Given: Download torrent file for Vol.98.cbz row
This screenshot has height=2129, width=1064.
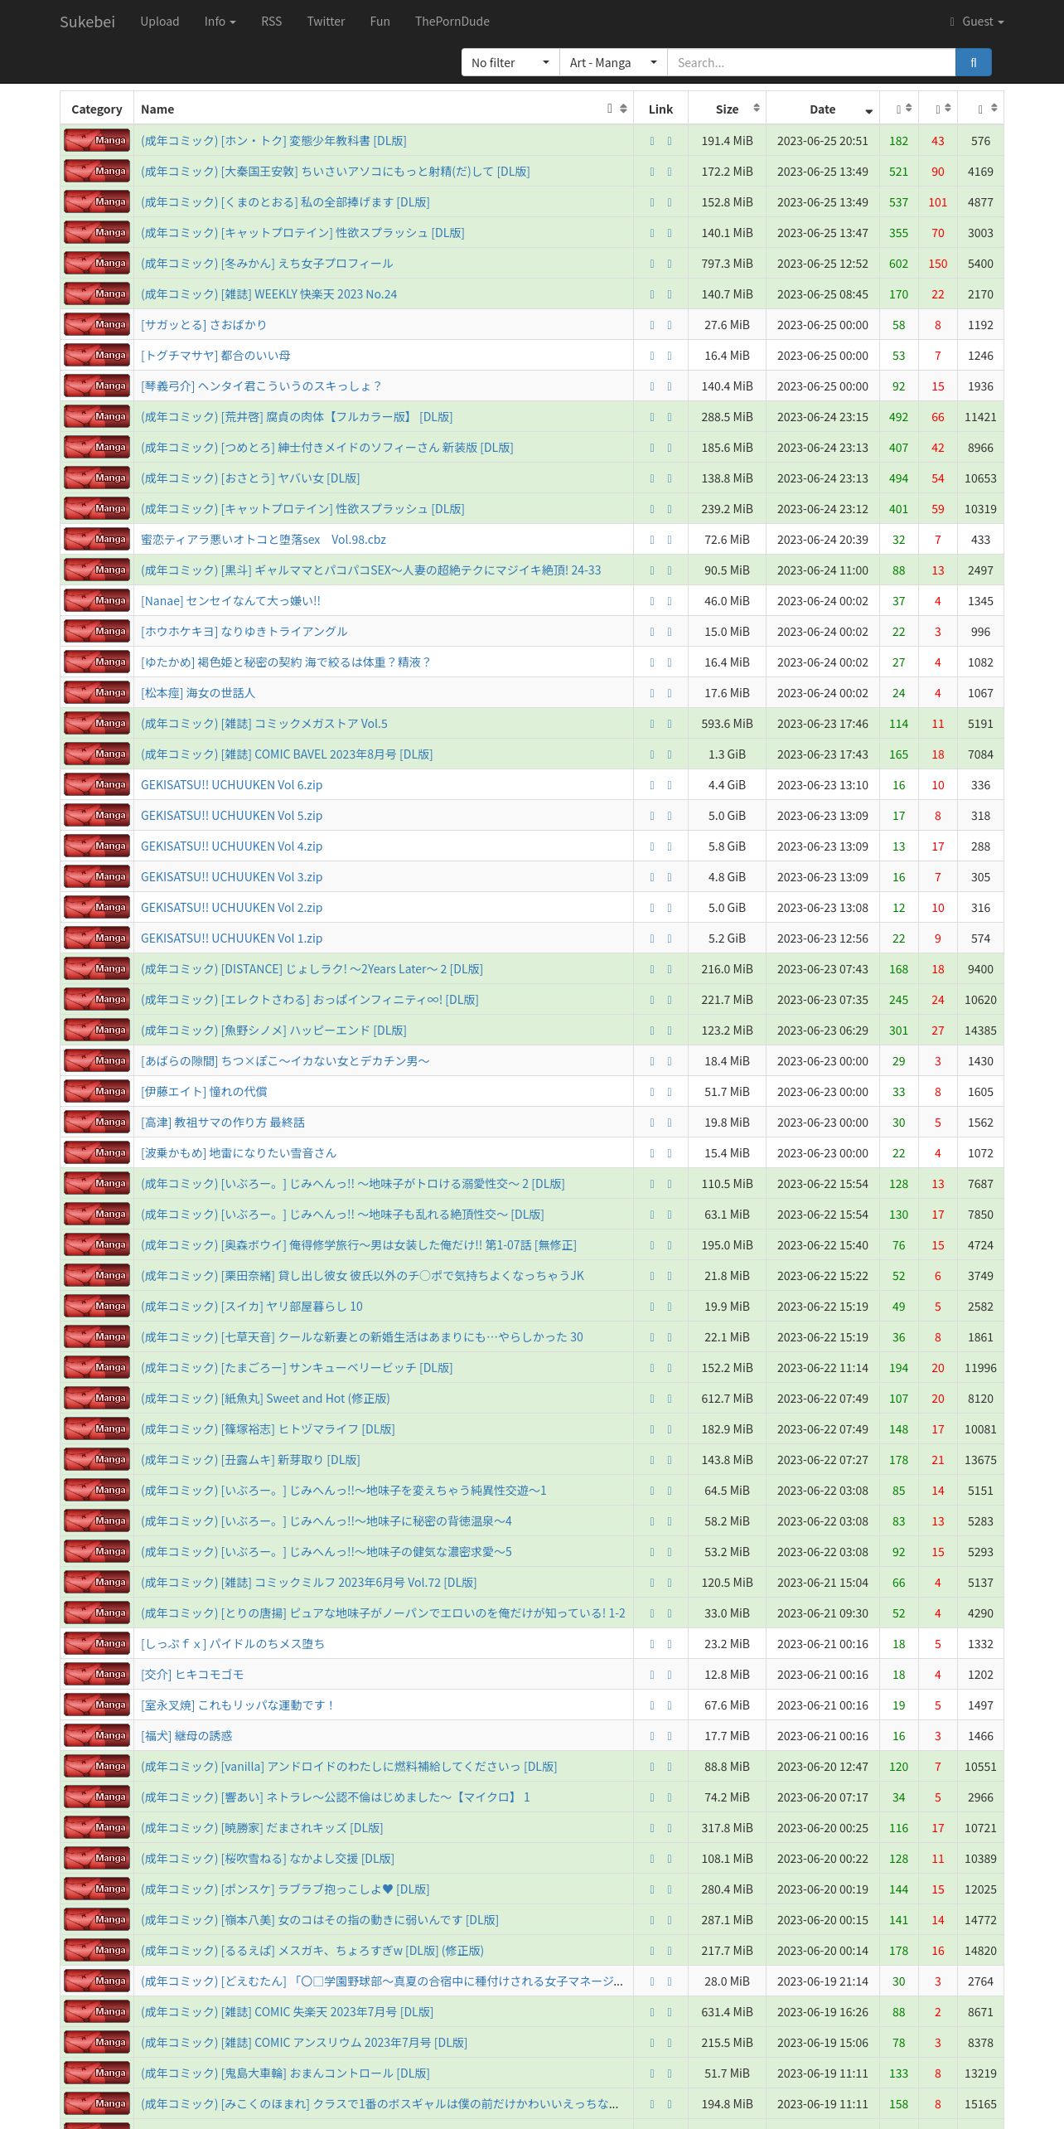Looking at the screenshot, I should (x=652, y=540).
